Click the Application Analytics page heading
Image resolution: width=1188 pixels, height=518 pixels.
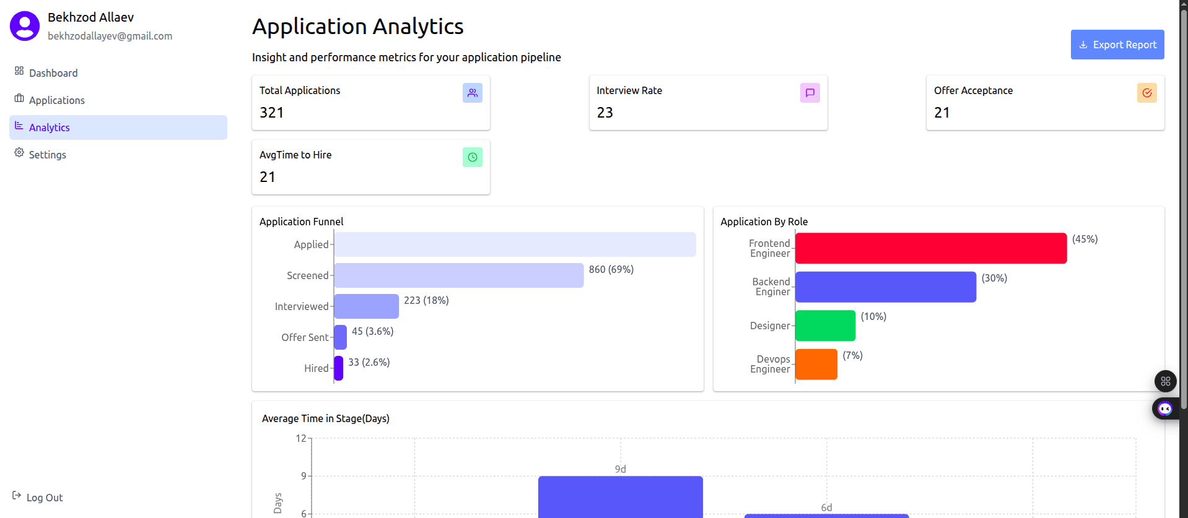[358, 27]
